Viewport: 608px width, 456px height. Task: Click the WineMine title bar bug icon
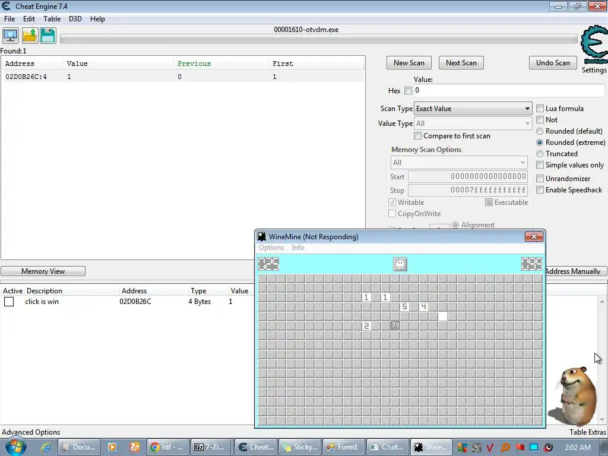[x=262, y=236]
